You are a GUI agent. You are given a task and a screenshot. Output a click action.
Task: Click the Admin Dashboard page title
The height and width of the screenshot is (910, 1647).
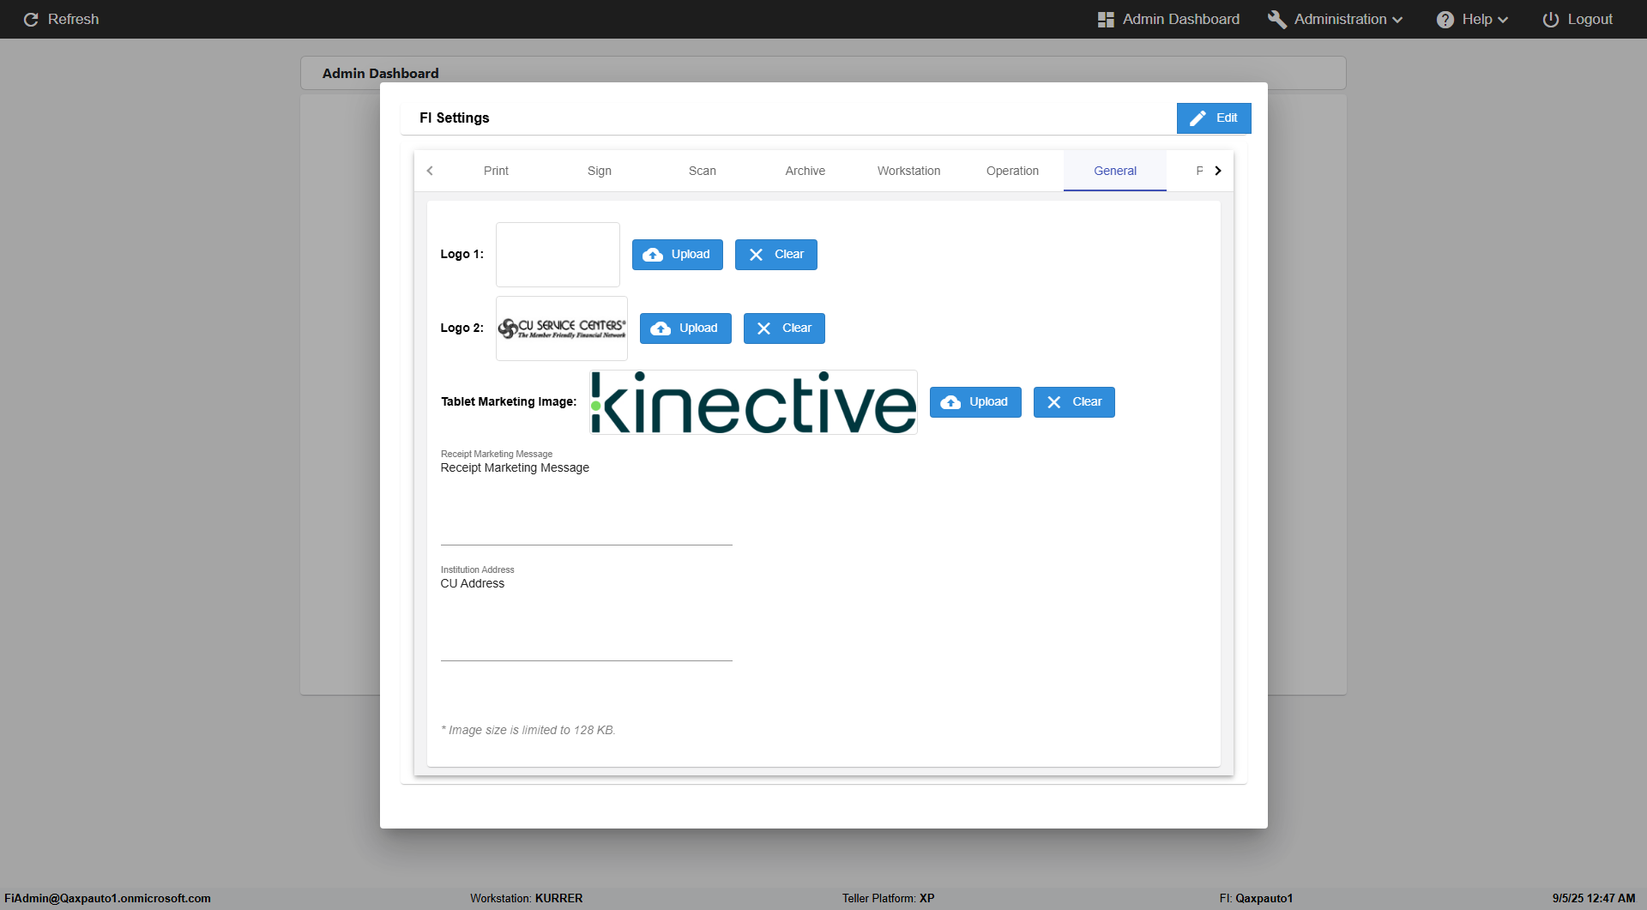point(380,74)
